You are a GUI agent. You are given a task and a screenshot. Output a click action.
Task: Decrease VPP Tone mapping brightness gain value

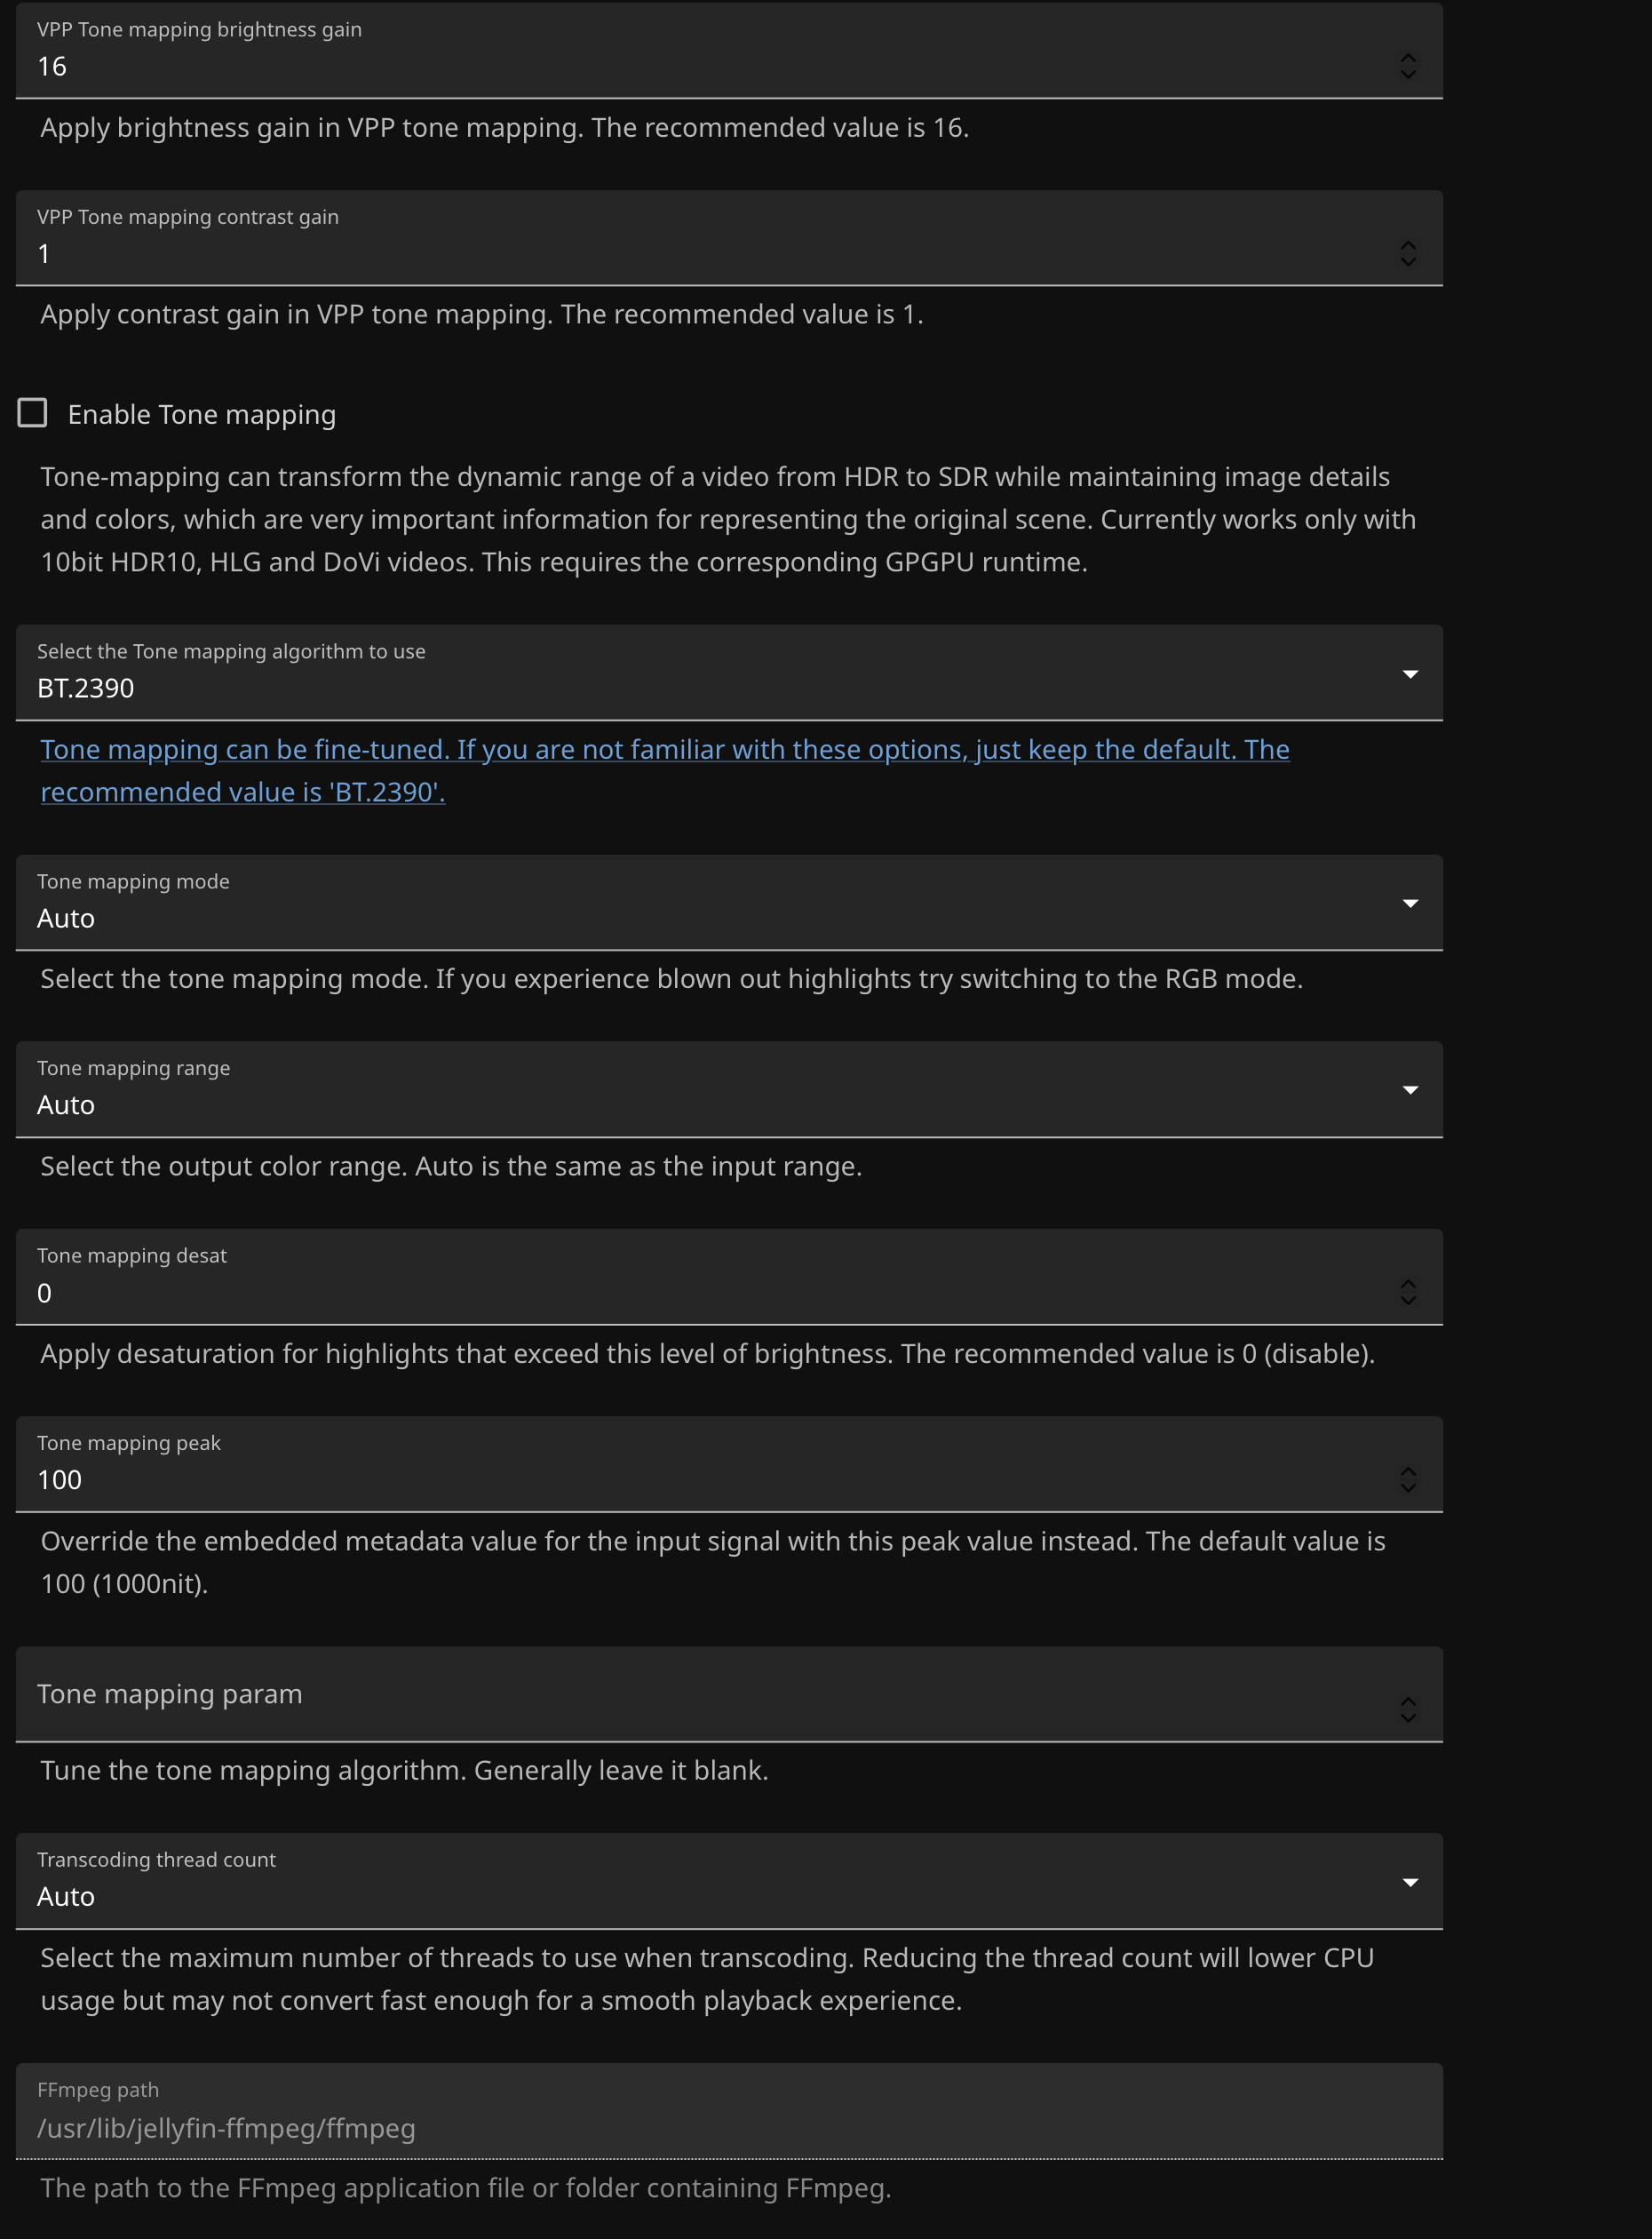click(x=1408, y=74)
